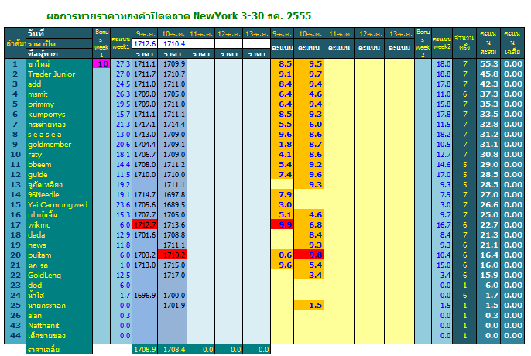Select the rank number 44
This screenshot has height=356, width=531.
pyautogui.click(x=15, y=336)
